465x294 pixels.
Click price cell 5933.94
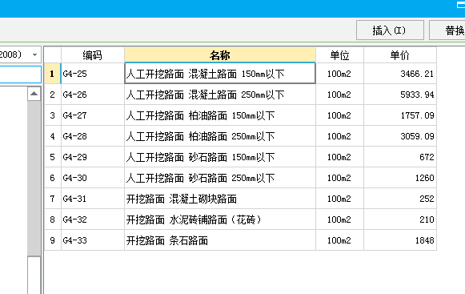(400, 95)
